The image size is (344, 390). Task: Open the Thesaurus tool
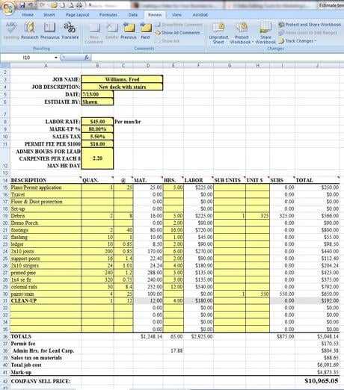(x=49, y=31)
